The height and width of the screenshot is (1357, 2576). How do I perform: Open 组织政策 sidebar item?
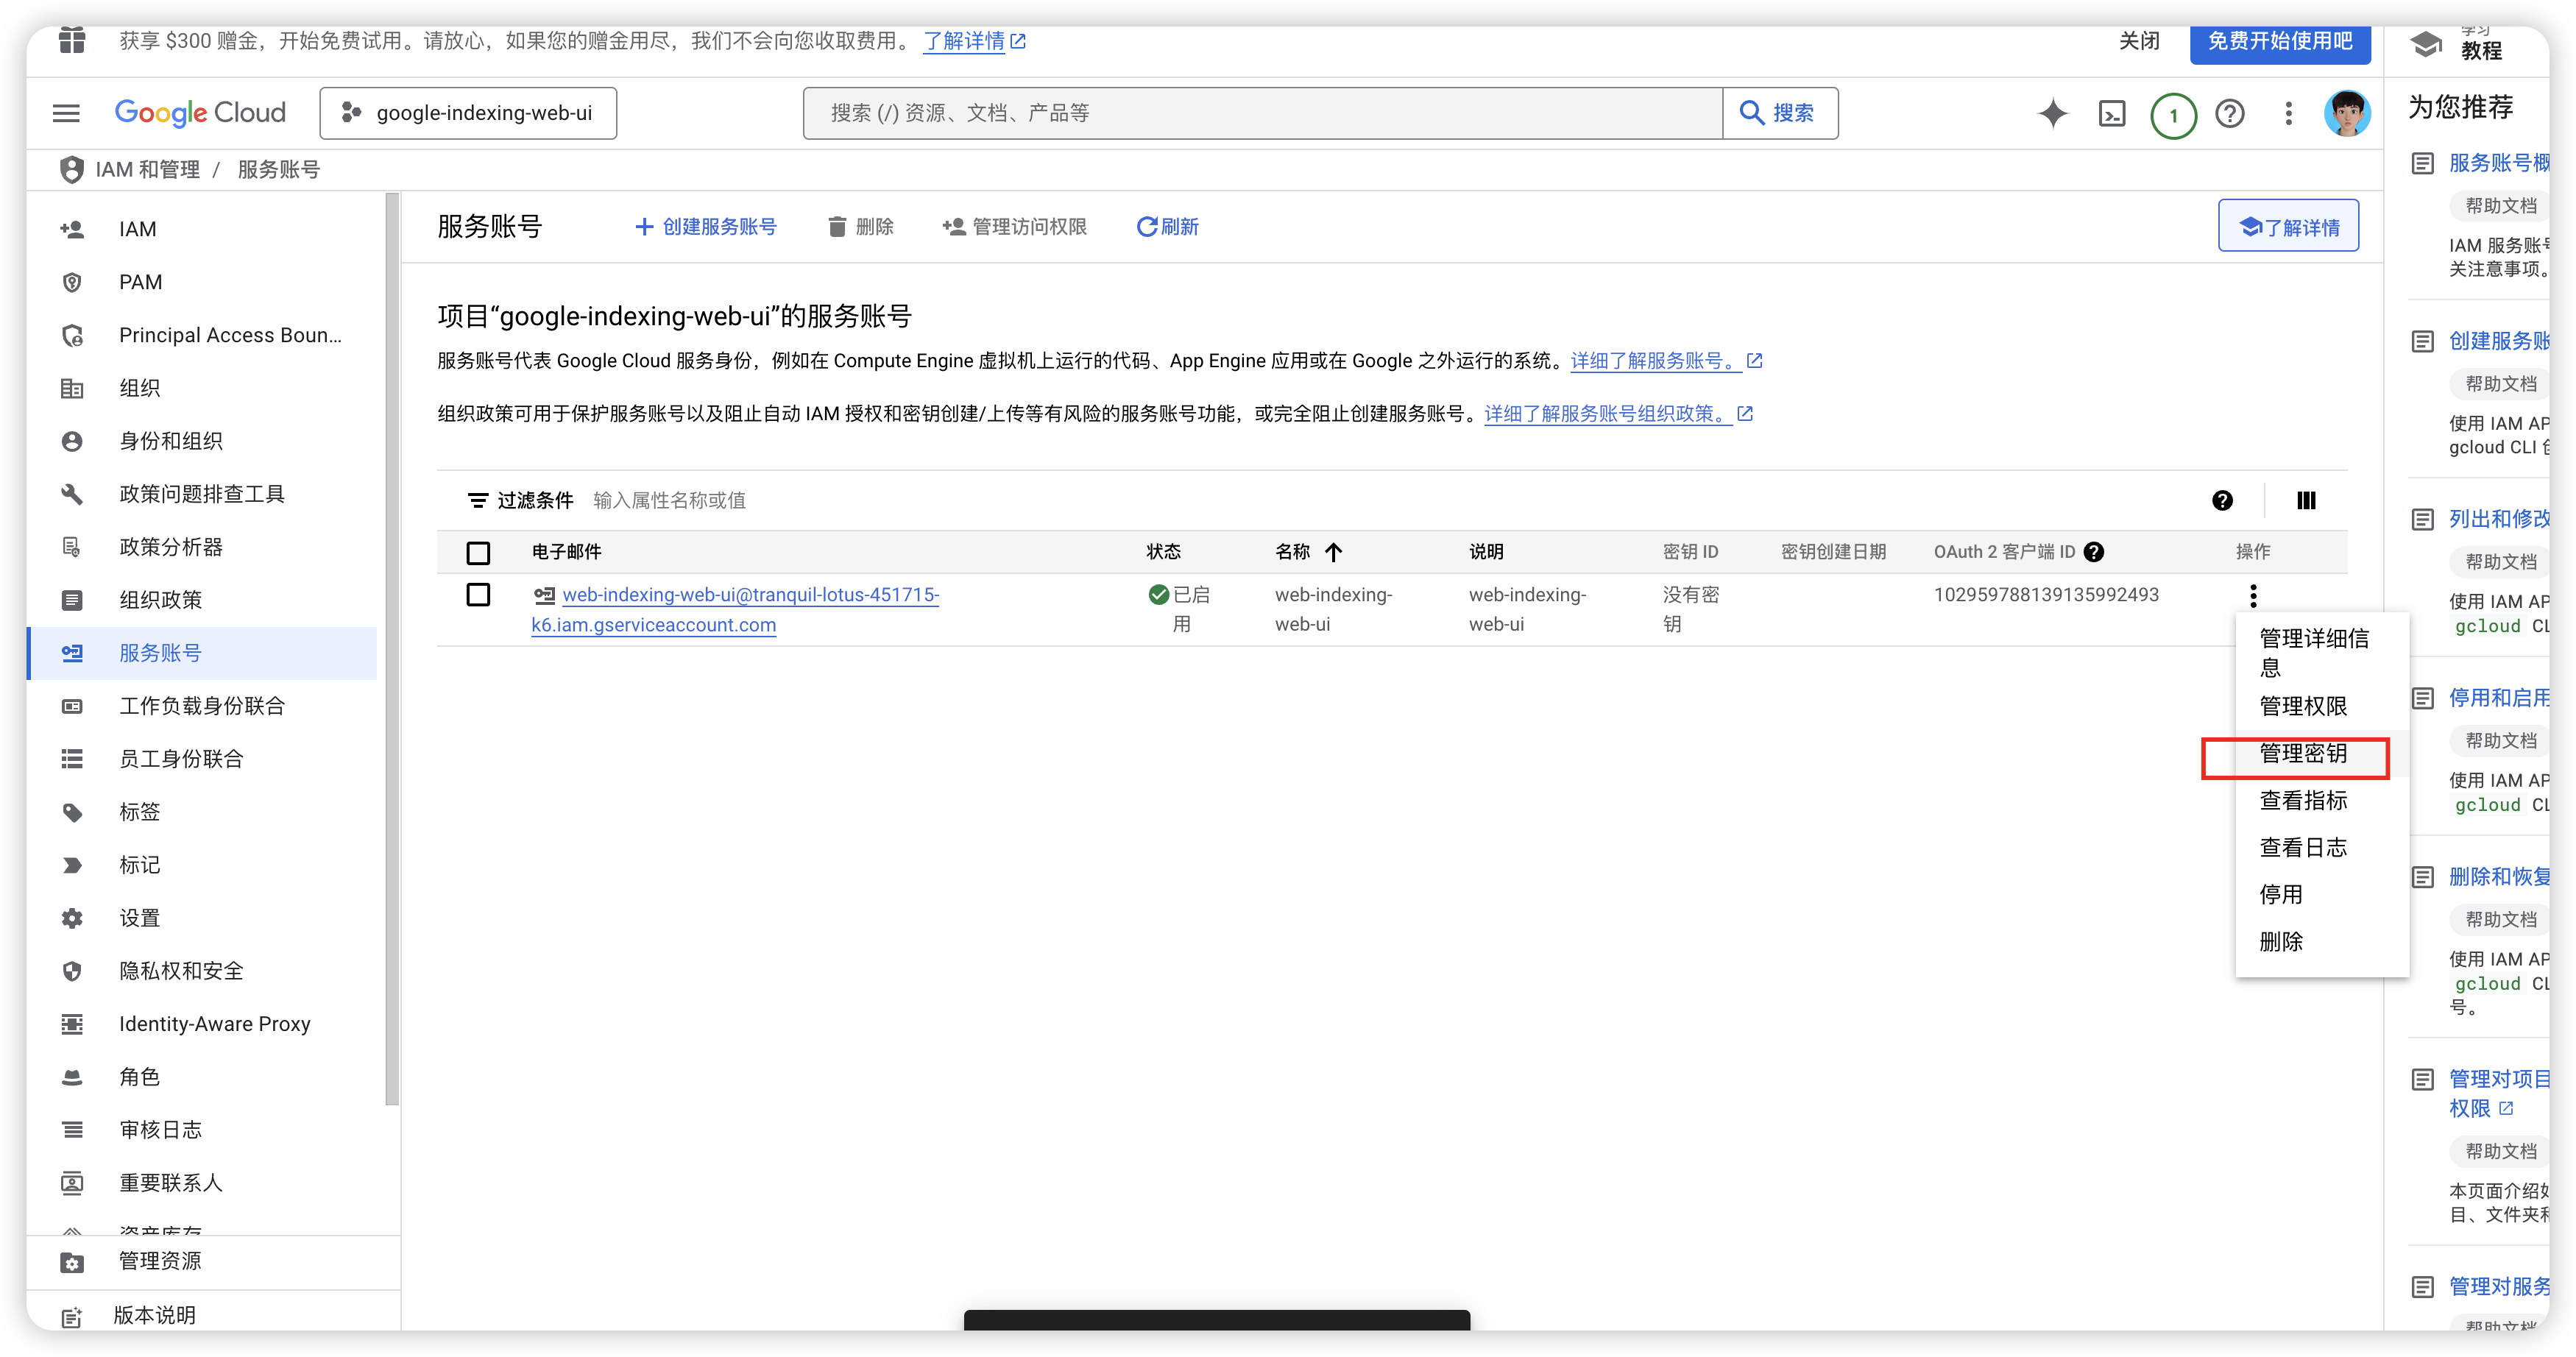tap(202, 600)
